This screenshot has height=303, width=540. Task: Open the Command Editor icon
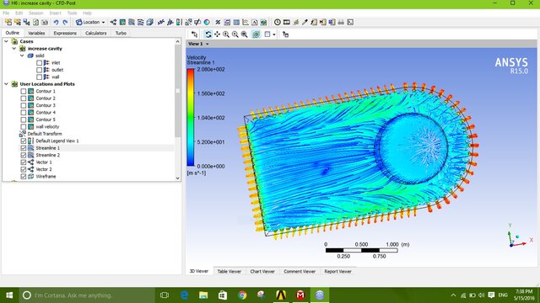350,23
